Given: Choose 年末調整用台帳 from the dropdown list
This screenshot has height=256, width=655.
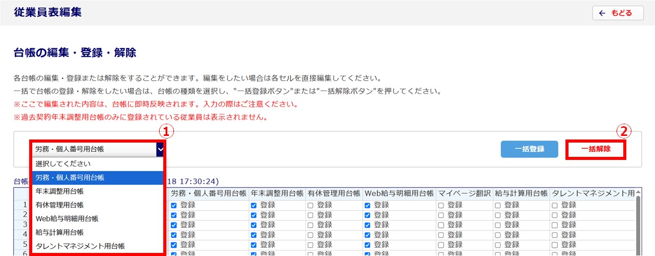Looking at the screenshot, I should click(x=97, y=192).
